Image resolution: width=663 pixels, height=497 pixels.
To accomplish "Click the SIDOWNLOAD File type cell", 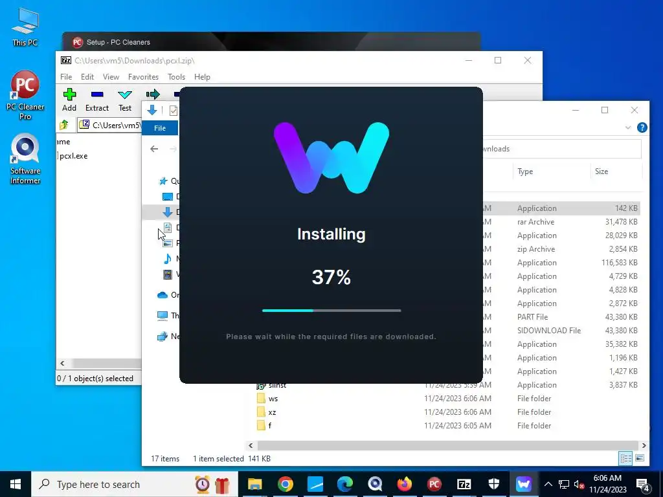I will 549,331.
